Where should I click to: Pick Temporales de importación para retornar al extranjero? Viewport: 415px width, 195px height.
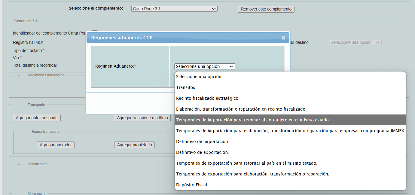(x=253, y=120)
